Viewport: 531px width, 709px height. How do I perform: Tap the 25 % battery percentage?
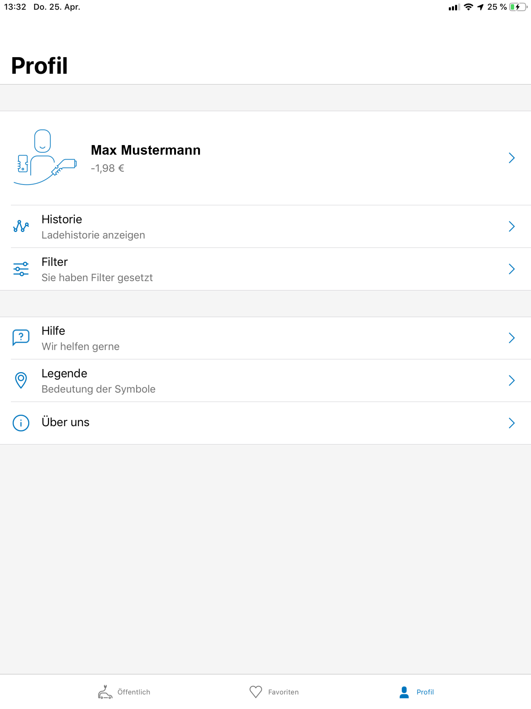tap(497, 7)
